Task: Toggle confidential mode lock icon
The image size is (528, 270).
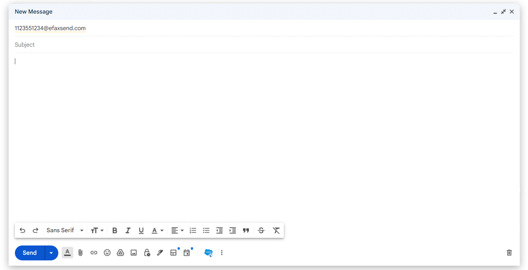Action: pyautogui.click(x=147, y=253)
